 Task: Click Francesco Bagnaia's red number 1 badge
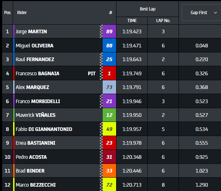(x=109, y=73)
